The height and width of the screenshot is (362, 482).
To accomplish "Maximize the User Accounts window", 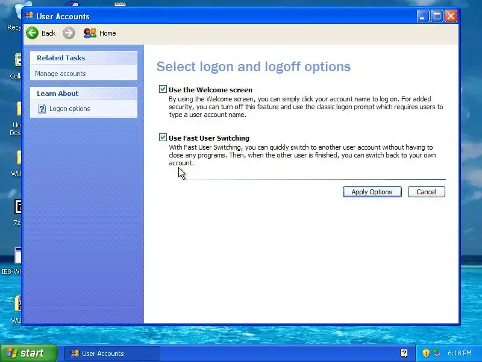I will click(437, 16).
